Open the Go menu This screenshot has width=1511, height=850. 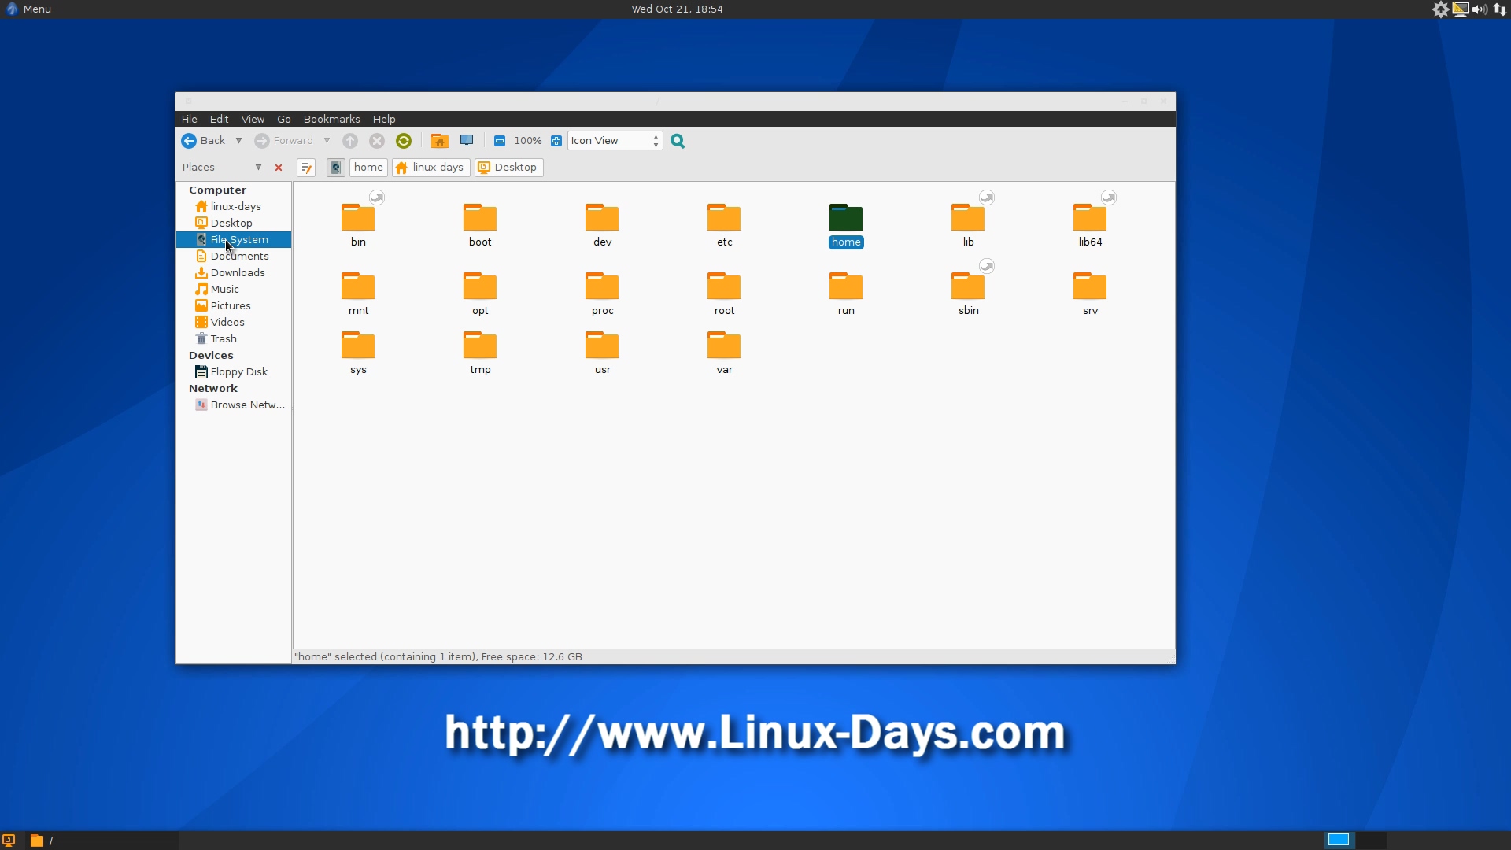284,120
